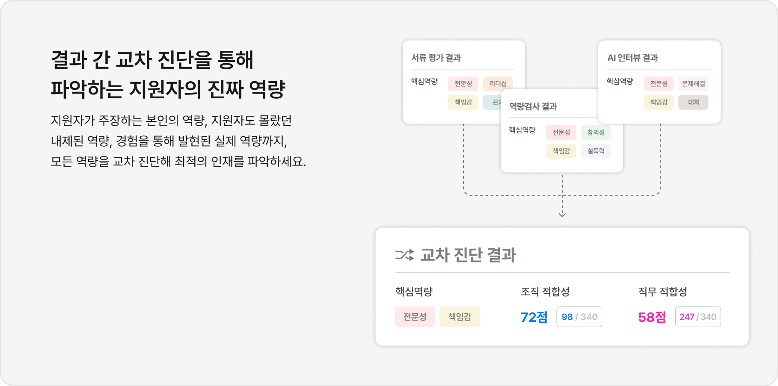Select the 설득력 tag in 역량검사 결과
The height and width of the screenshot is (386, 778).
click(x=595, y=151)
